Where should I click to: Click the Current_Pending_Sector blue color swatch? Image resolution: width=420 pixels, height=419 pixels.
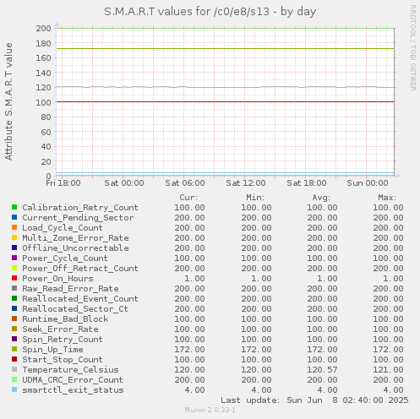(14, 217)
